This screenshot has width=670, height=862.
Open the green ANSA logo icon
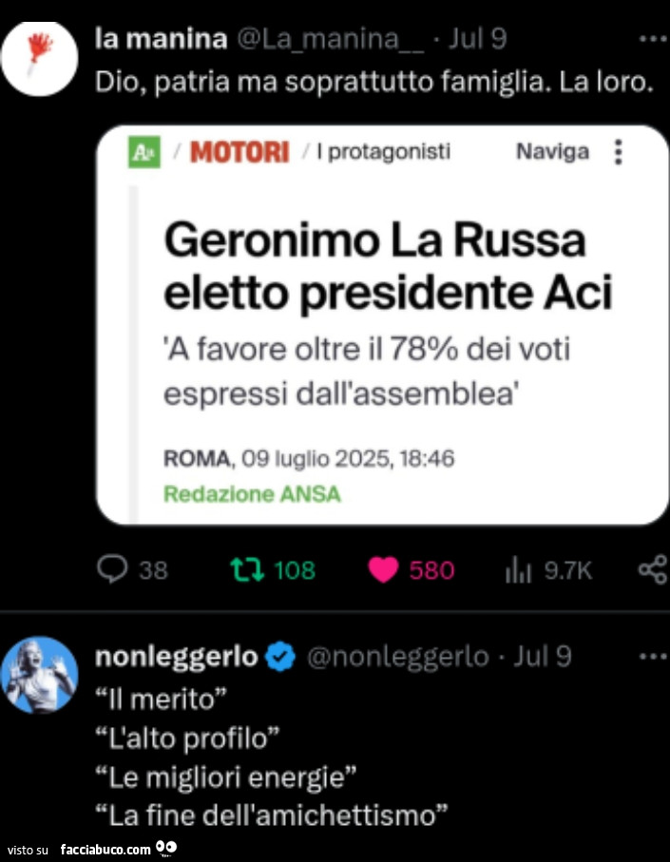click(x=144, y=152)
